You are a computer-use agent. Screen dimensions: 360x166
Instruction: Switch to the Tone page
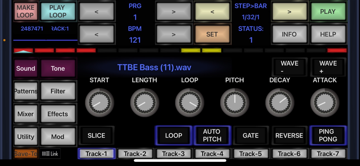tap(58, 68)
